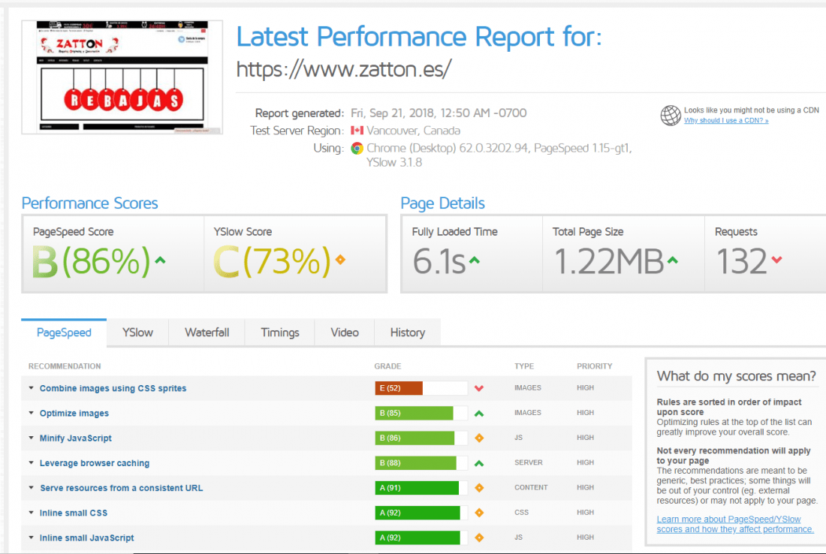Click the 'What do my scores mean?' heading

[737, 376]
